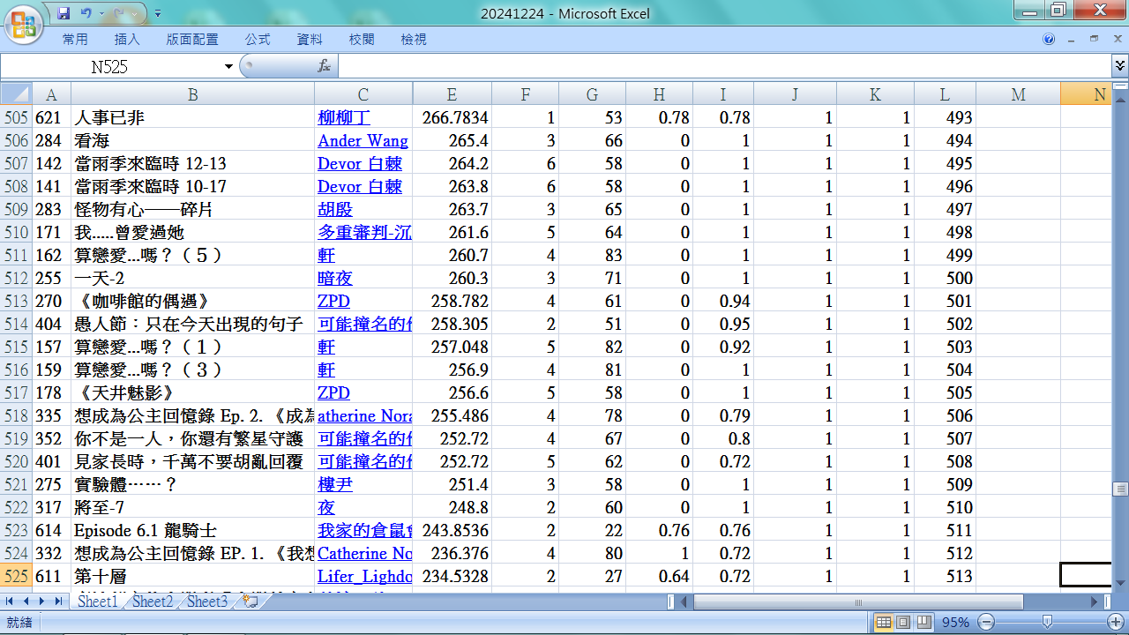Click into the formula bar input
The image size is (1129, 635).
point(723,66)
